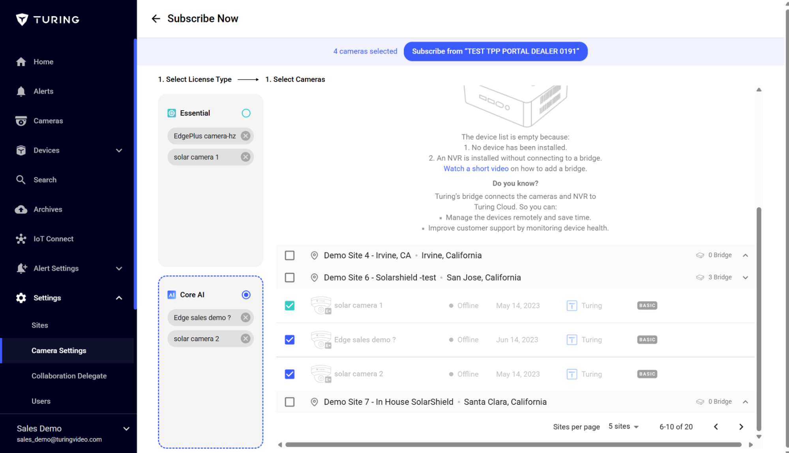Viewport: 789px width, 453px height.
Task: Go to previous page of sites
Action: pos(716,427)
